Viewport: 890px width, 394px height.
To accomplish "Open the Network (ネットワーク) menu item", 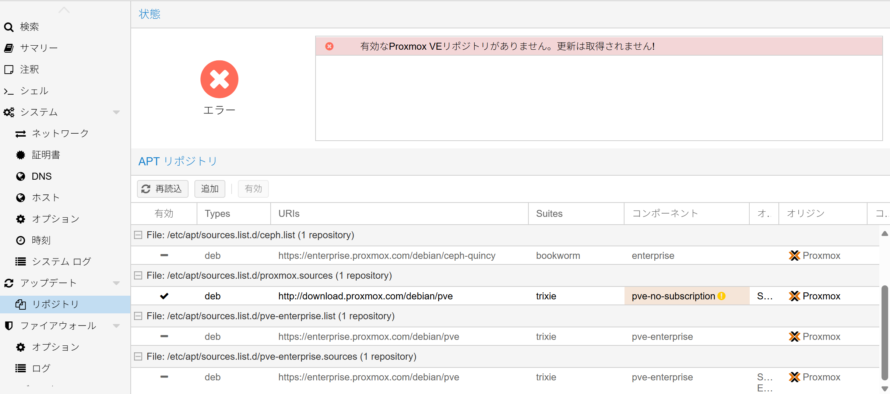I will click(65, 134).
